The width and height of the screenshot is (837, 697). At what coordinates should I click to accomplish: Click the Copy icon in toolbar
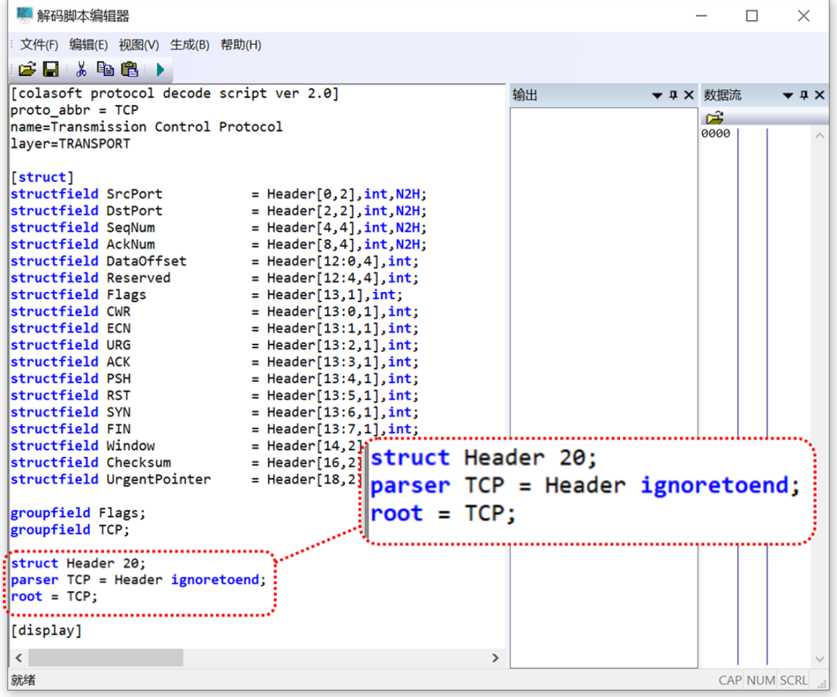click(x=105, y=70)
